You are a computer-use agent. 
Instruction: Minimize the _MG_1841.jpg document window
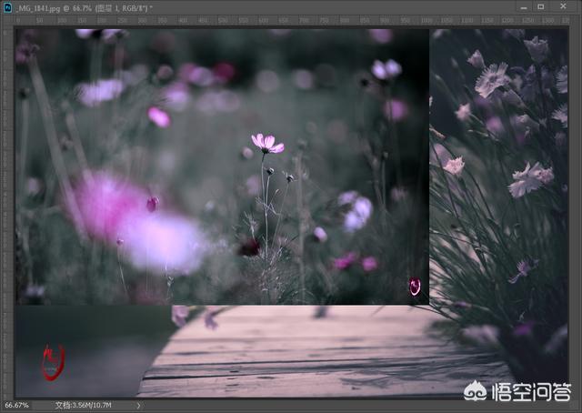pos(524,7)
